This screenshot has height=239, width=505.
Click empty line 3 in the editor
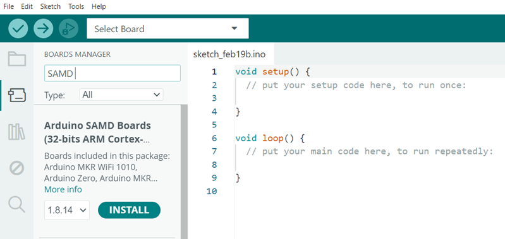[x=370, y=98]
